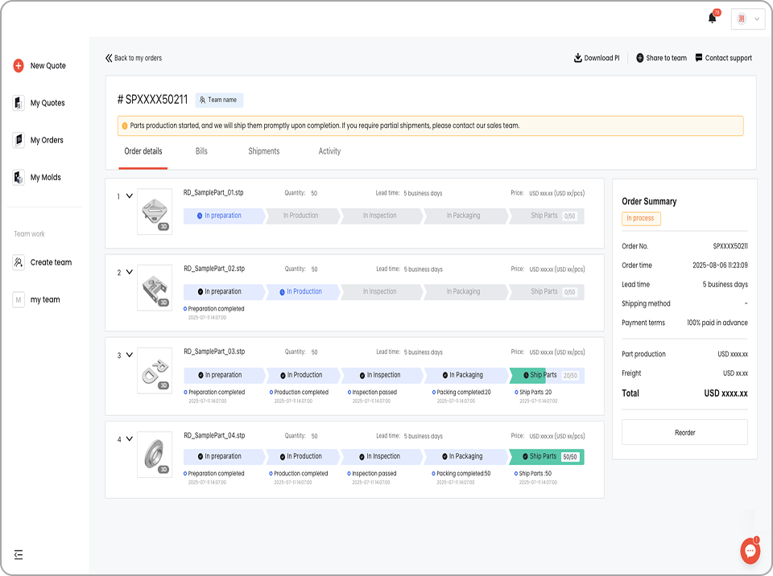
Task: Switch to the Shipments tab
Action: [263, 151]
